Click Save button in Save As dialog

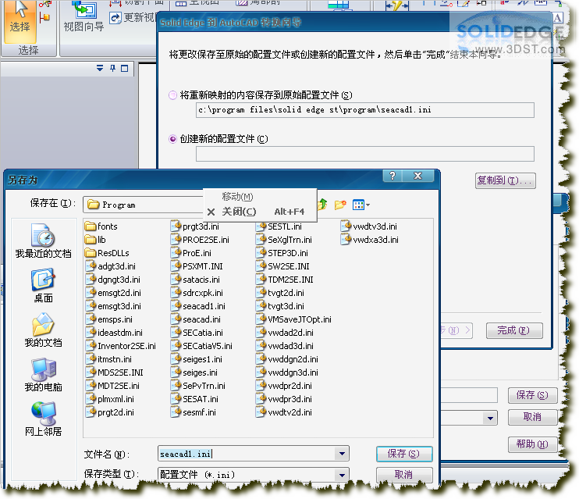(404, 454)
